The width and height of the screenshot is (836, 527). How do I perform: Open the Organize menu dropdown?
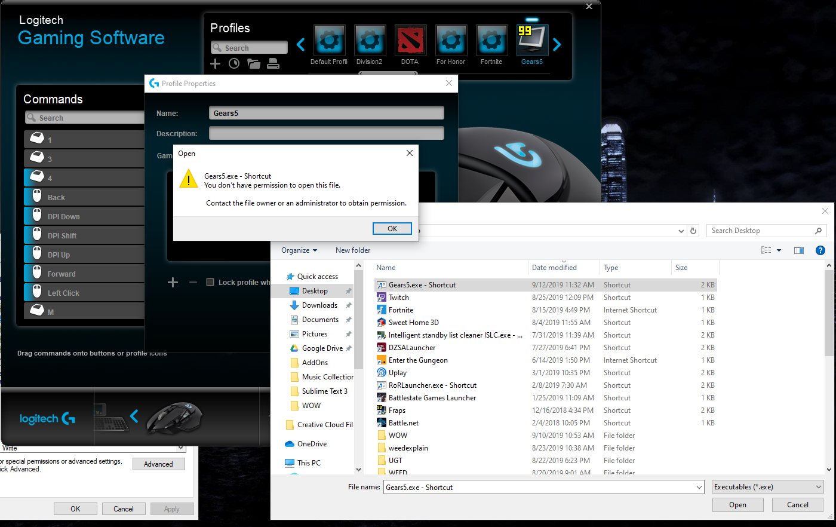click(299, 250)
